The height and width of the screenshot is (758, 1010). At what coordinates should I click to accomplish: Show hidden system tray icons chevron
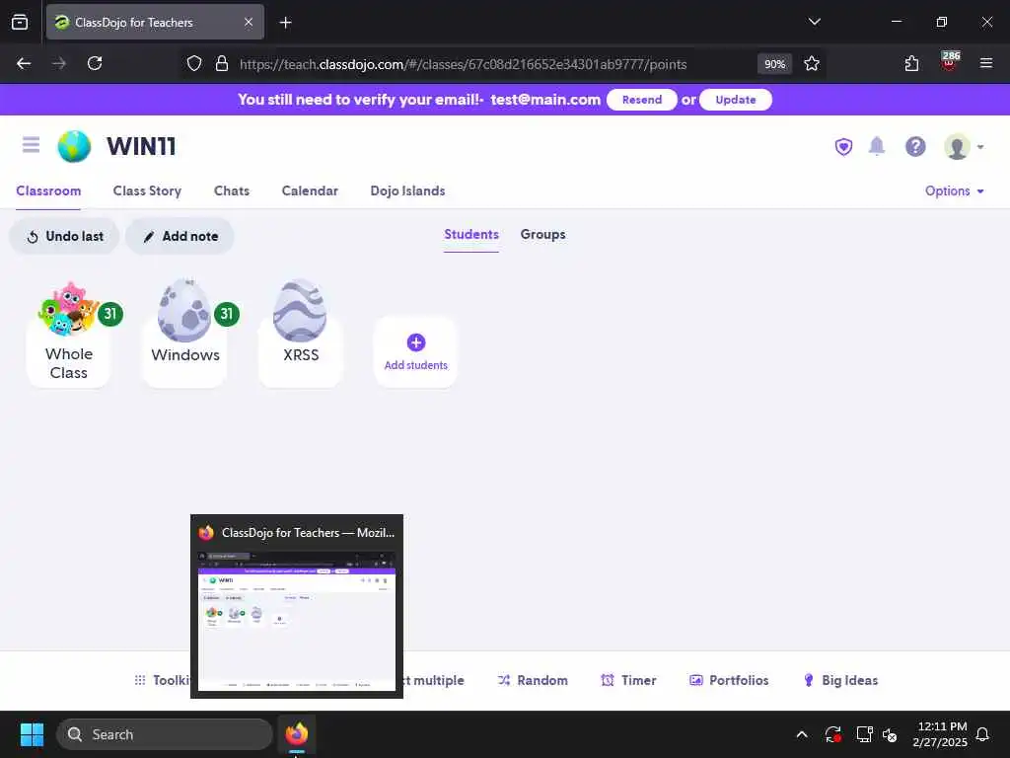pos(802,734)
